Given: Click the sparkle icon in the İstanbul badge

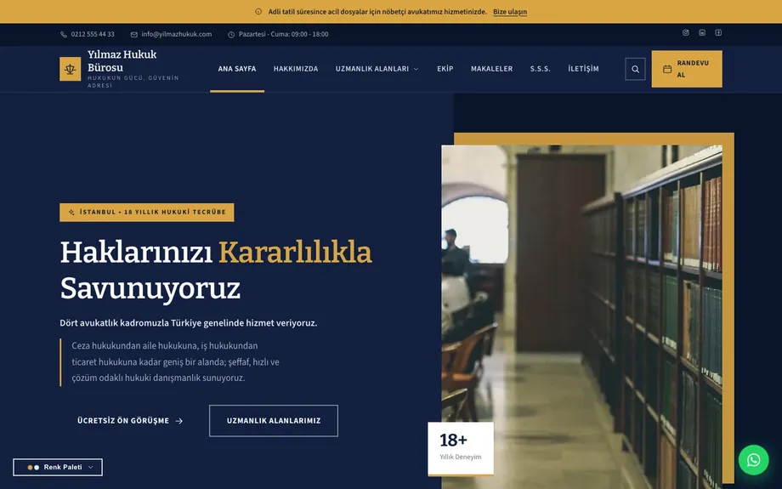Looking at the screenshot, I should (x=71, y=212).
